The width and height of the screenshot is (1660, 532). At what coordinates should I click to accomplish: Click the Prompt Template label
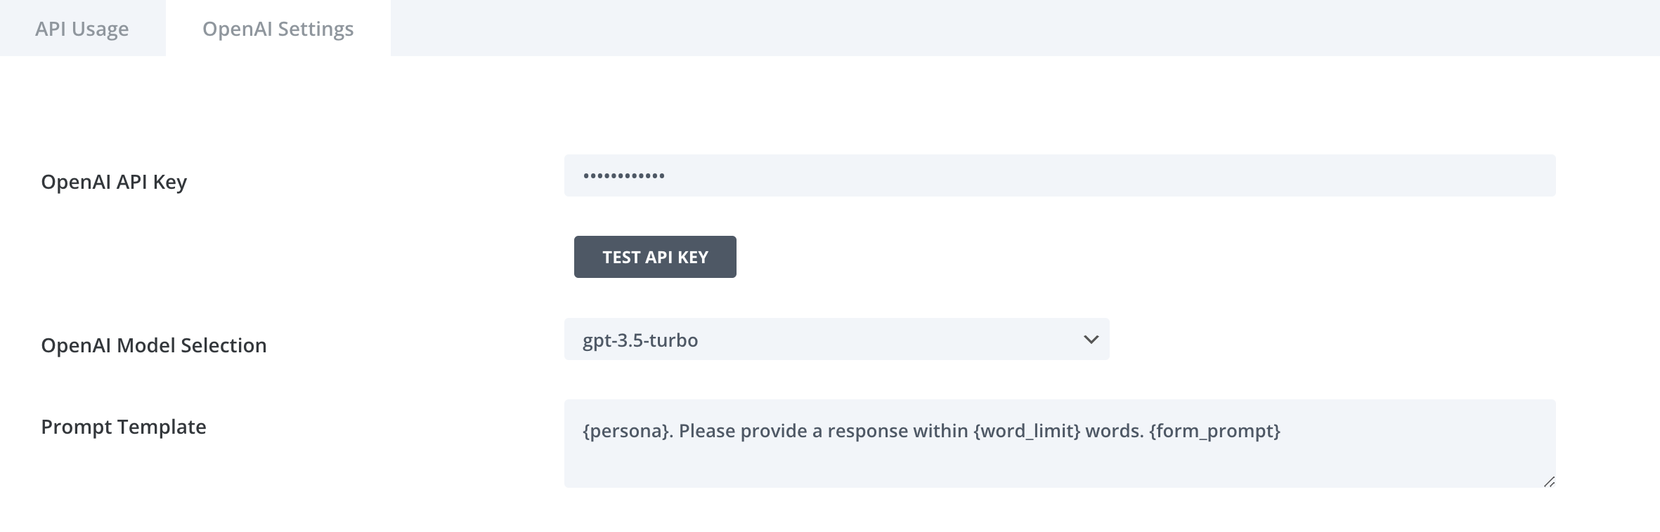click(x=123, y=425)
